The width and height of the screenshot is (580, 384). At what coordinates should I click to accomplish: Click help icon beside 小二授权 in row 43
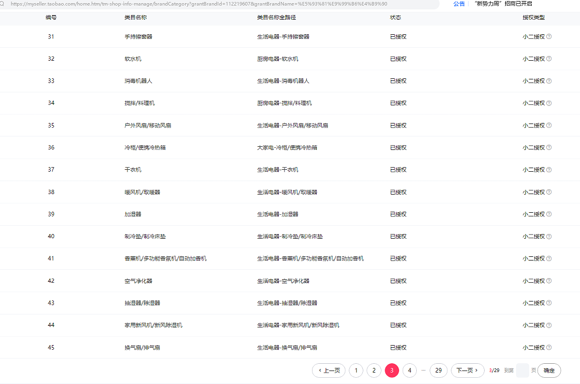pos(549,303)
